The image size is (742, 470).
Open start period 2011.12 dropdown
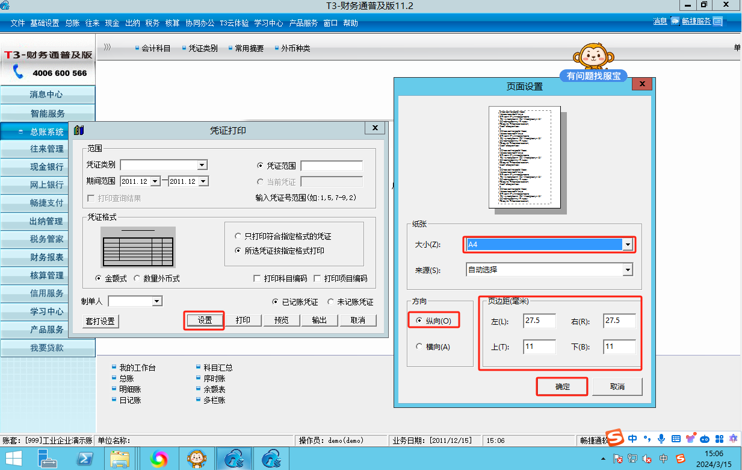coord(155,181)
